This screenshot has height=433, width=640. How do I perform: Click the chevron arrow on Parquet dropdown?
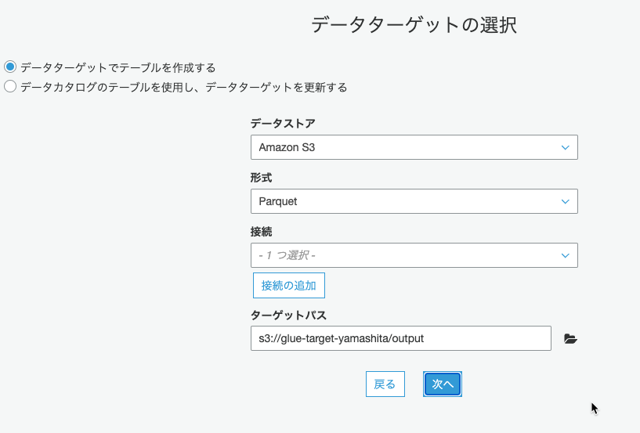tap(566, 201)
